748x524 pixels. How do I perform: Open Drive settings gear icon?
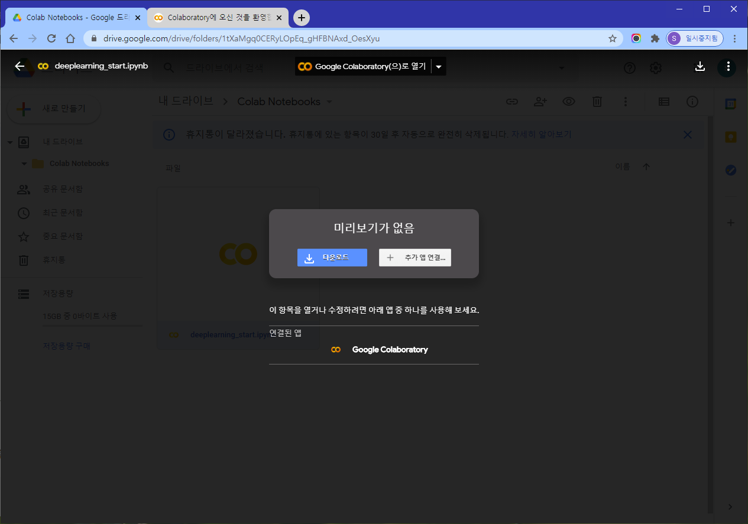pyautogui.click(x=655, y=68)
